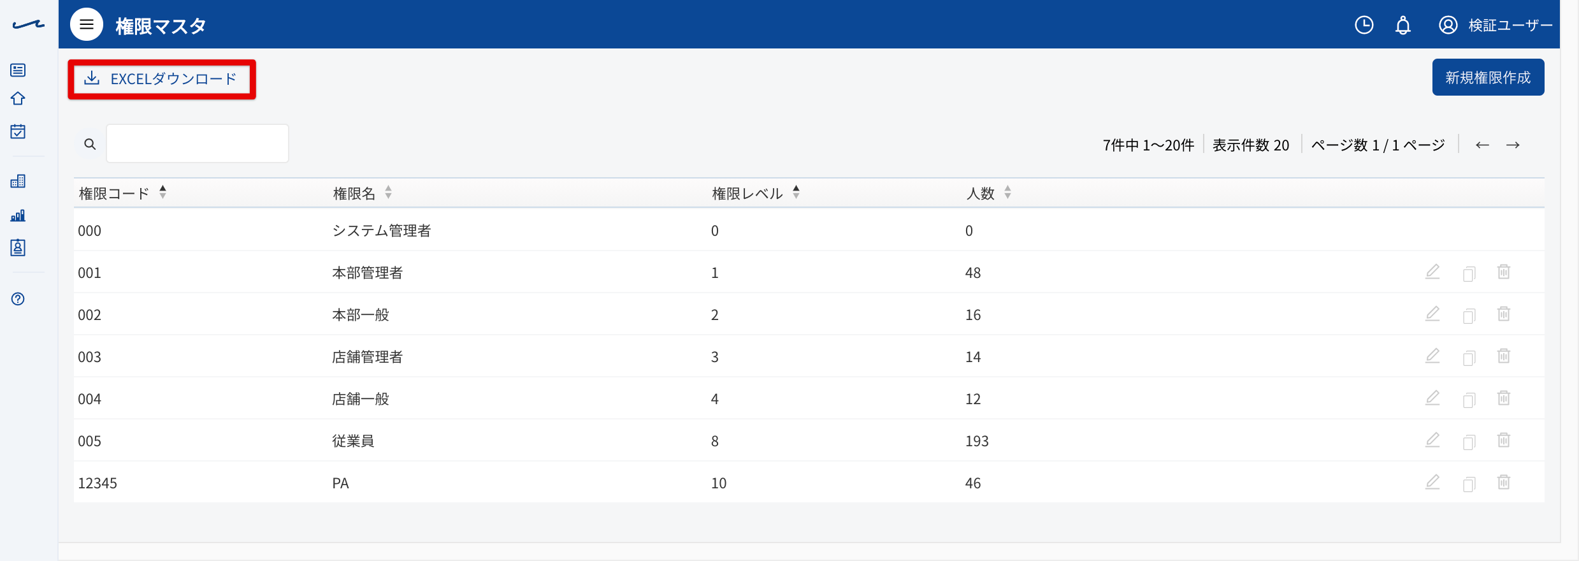Image resolution: width=1579 pixels, height=561 pixels.
Task: Edit the 店舗一般 row
Action: (x=1432, y=398)
